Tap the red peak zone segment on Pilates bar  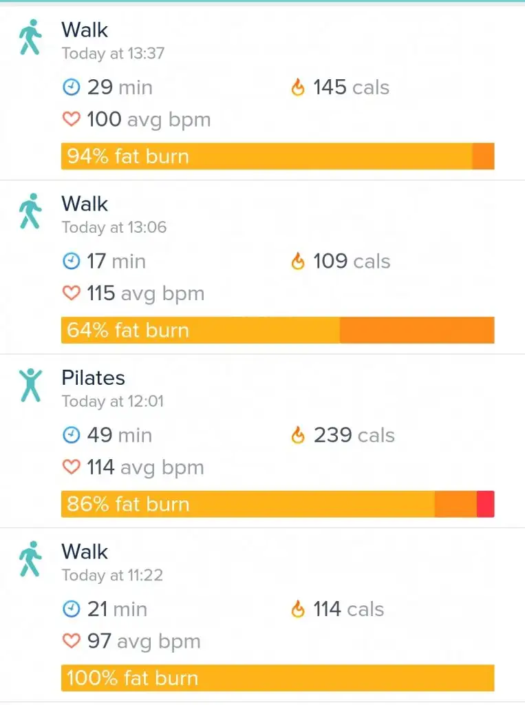coord(485,504)
